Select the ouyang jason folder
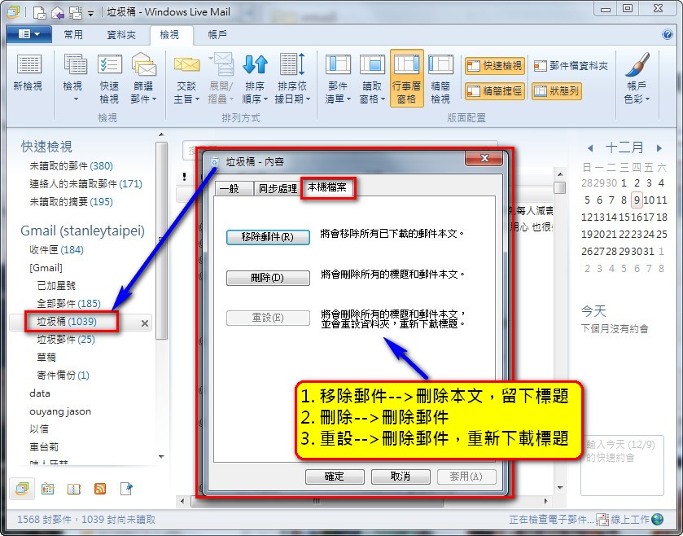The width and height of the screenshot is (683, 536). tap(60, 411)
